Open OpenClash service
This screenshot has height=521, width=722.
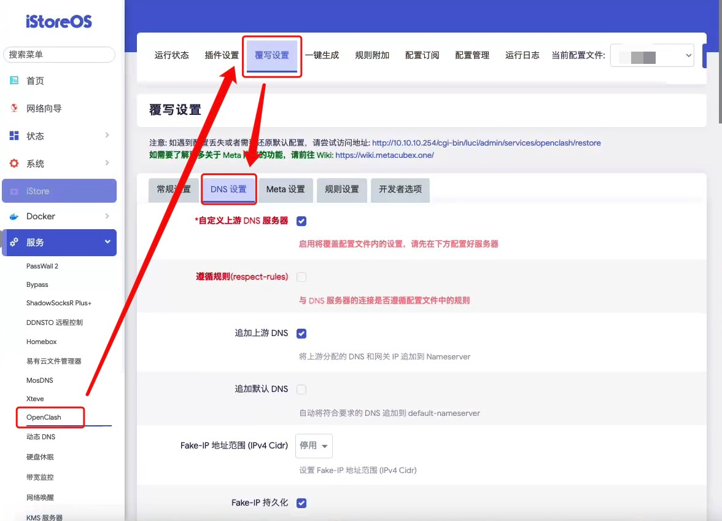pos(44,417)
